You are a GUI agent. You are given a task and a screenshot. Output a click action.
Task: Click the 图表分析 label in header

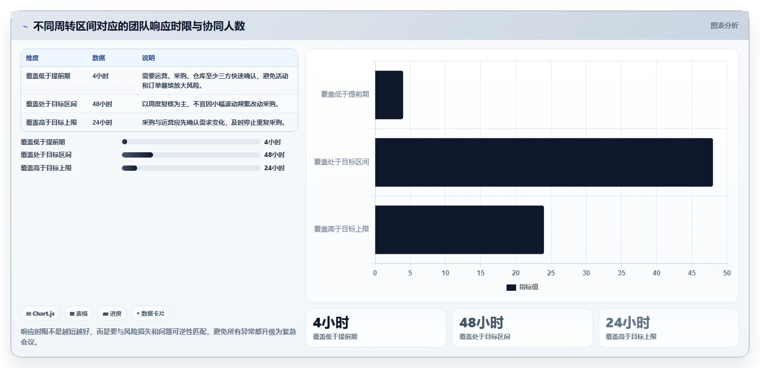click(724, 25)
